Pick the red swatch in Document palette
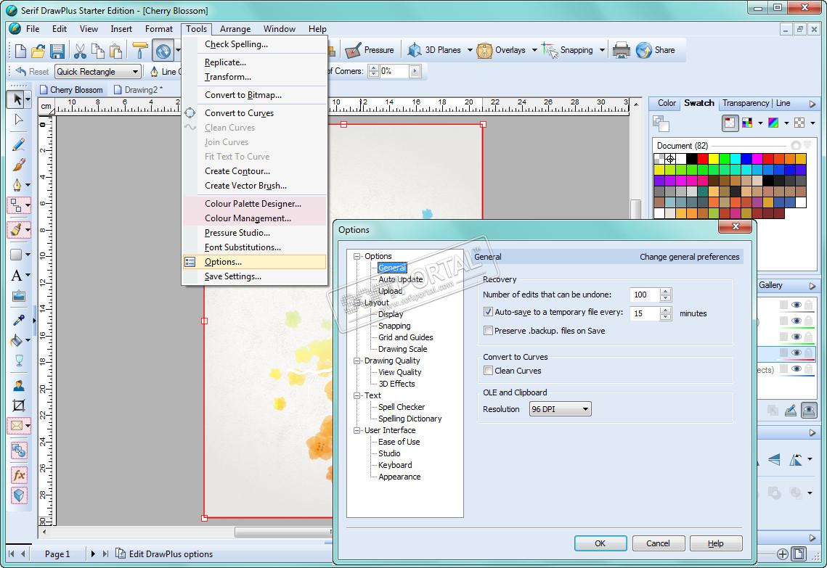The image size is (827, 568). 703,159
